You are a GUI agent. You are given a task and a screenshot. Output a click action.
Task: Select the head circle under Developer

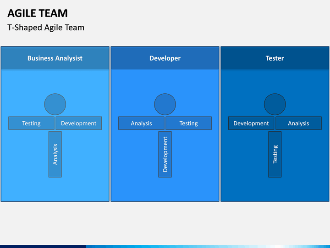tap(165, 104)
